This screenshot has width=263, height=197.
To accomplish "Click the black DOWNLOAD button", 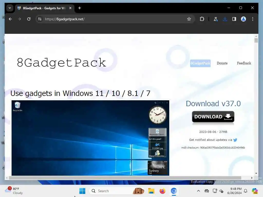I will (213, 117).
